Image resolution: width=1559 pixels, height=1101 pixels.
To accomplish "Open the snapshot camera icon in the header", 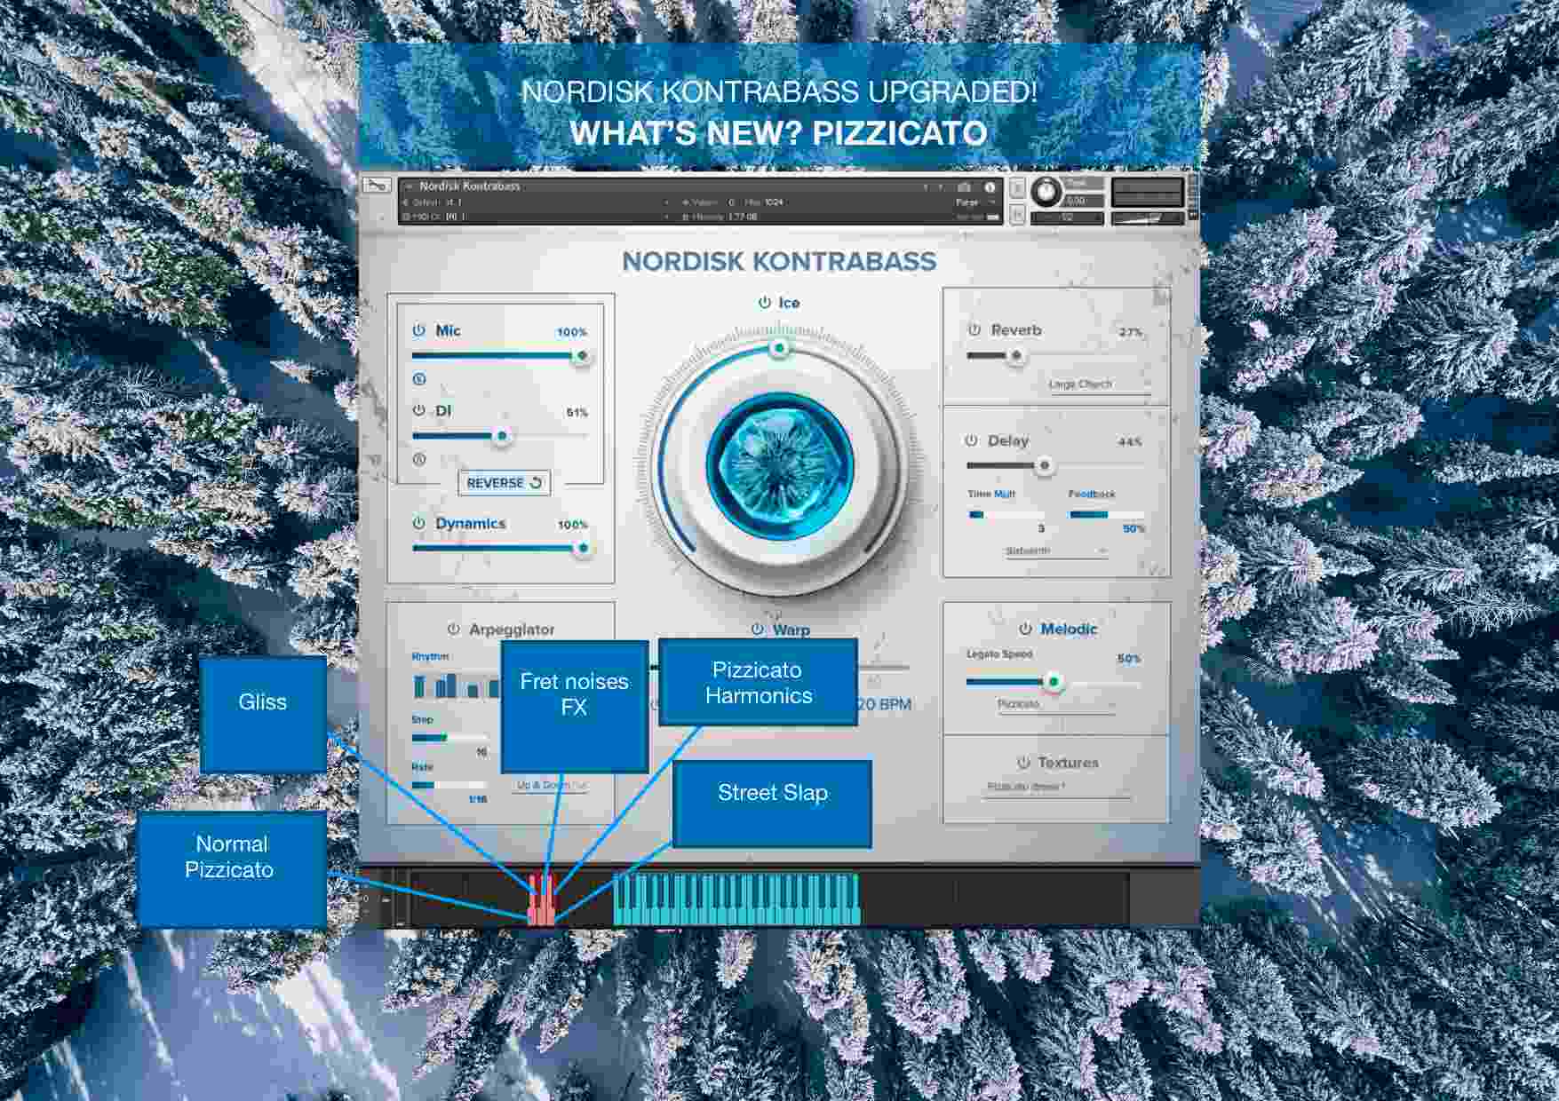I will 965,186.
